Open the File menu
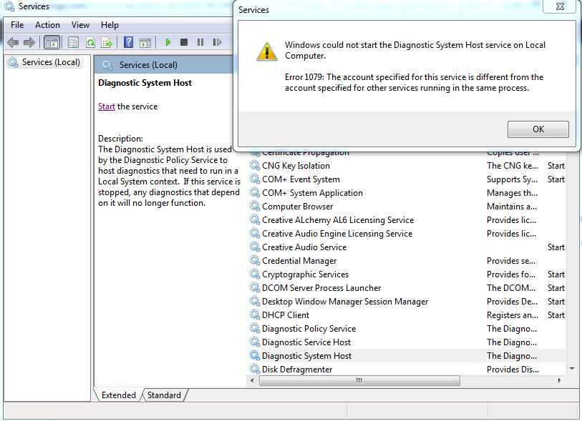 click(x=17, y=25)
